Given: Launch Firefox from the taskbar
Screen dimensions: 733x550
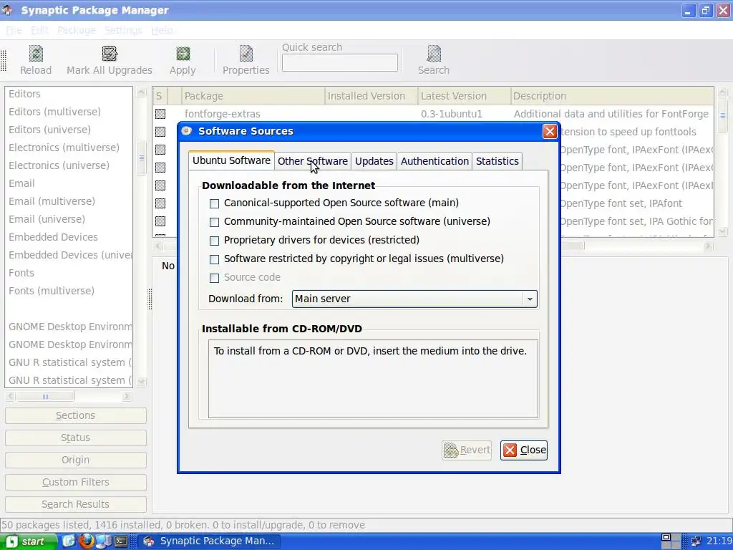Looking at the screenshot, I should (x=86, y=541).
